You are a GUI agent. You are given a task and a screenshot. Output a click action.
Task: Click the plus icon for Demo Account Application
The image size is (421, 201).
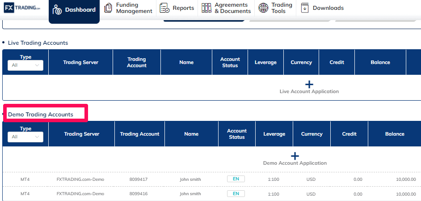tap(295, 156)
